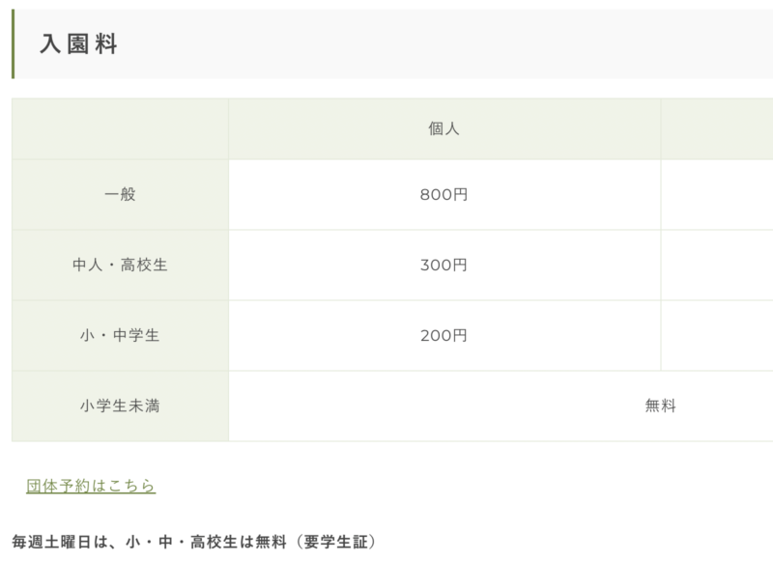The image size is (773, 561).
Task: Click the 団体予約はこちら link
Action: (91, 486)
